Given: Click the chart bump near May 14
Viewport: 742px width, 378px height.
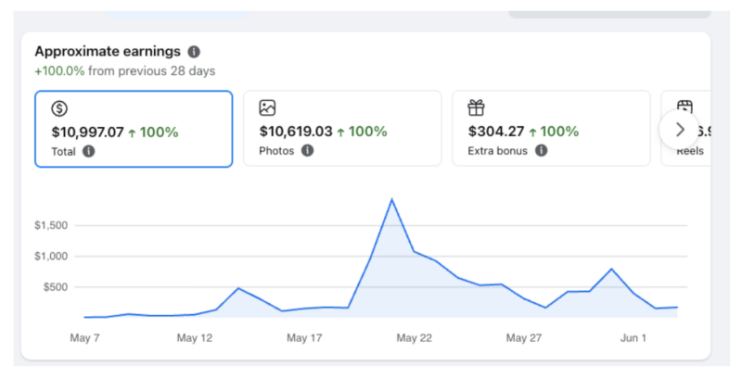Looking at the screenshot, I should pyautogui.click(x=238, y=288).
